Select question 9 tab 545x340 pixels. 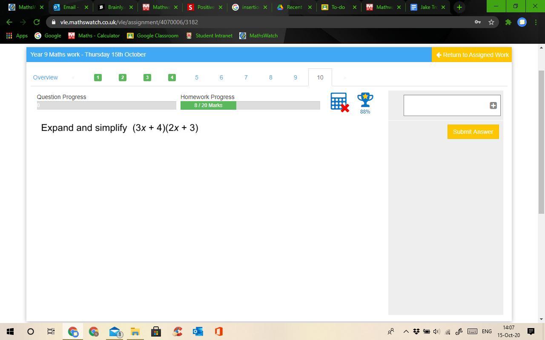[x=295, y=77]
